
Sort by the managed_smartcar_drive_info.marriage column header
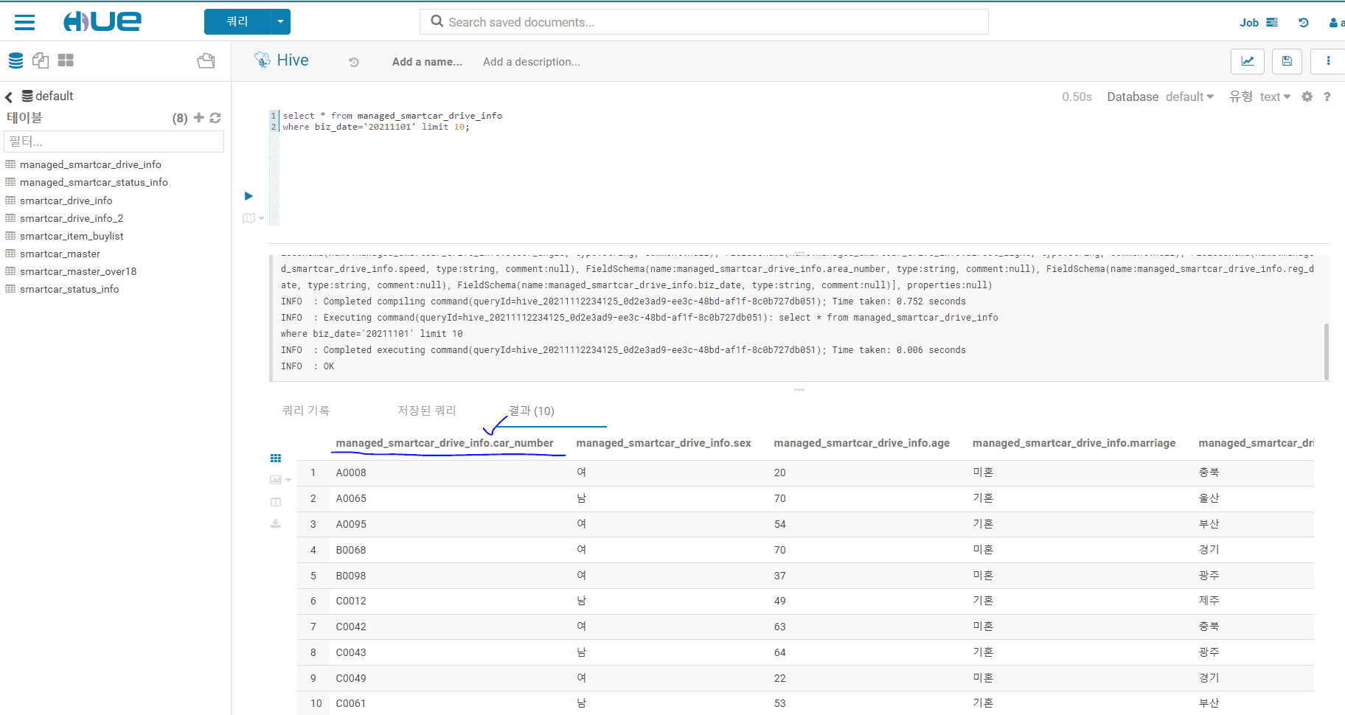1074,443
